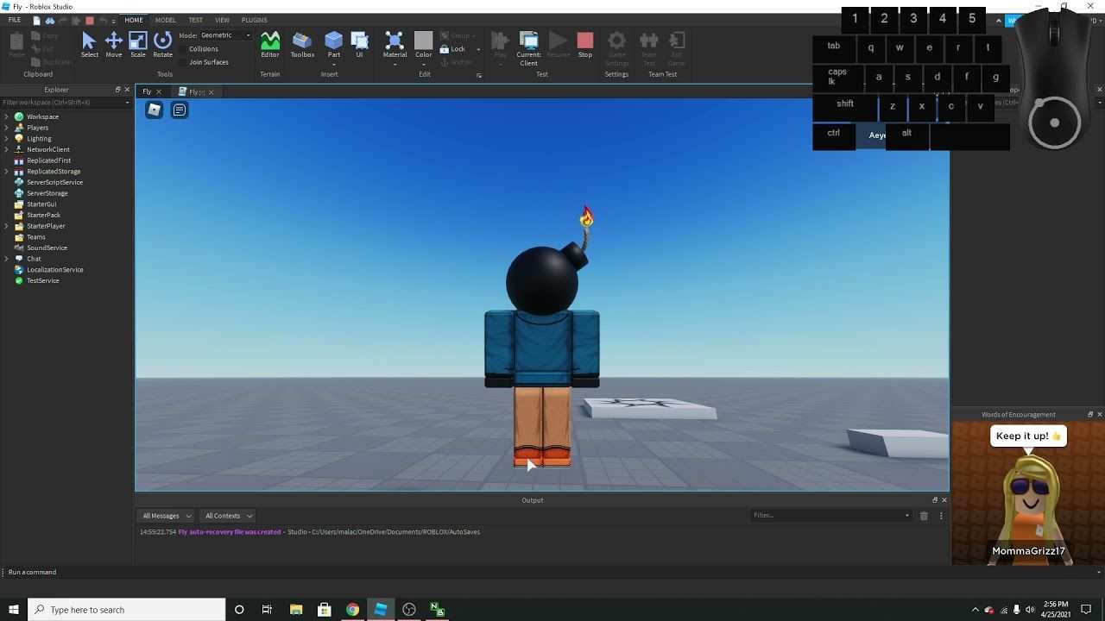Expand the Players tree node
Image resolution: width=1105 pixels, height=621 pixels.
click(x=7, y=128)
